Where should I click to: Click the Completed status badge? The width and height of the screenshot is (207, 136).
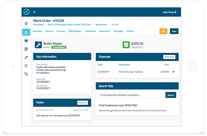(x=59, y=47)
